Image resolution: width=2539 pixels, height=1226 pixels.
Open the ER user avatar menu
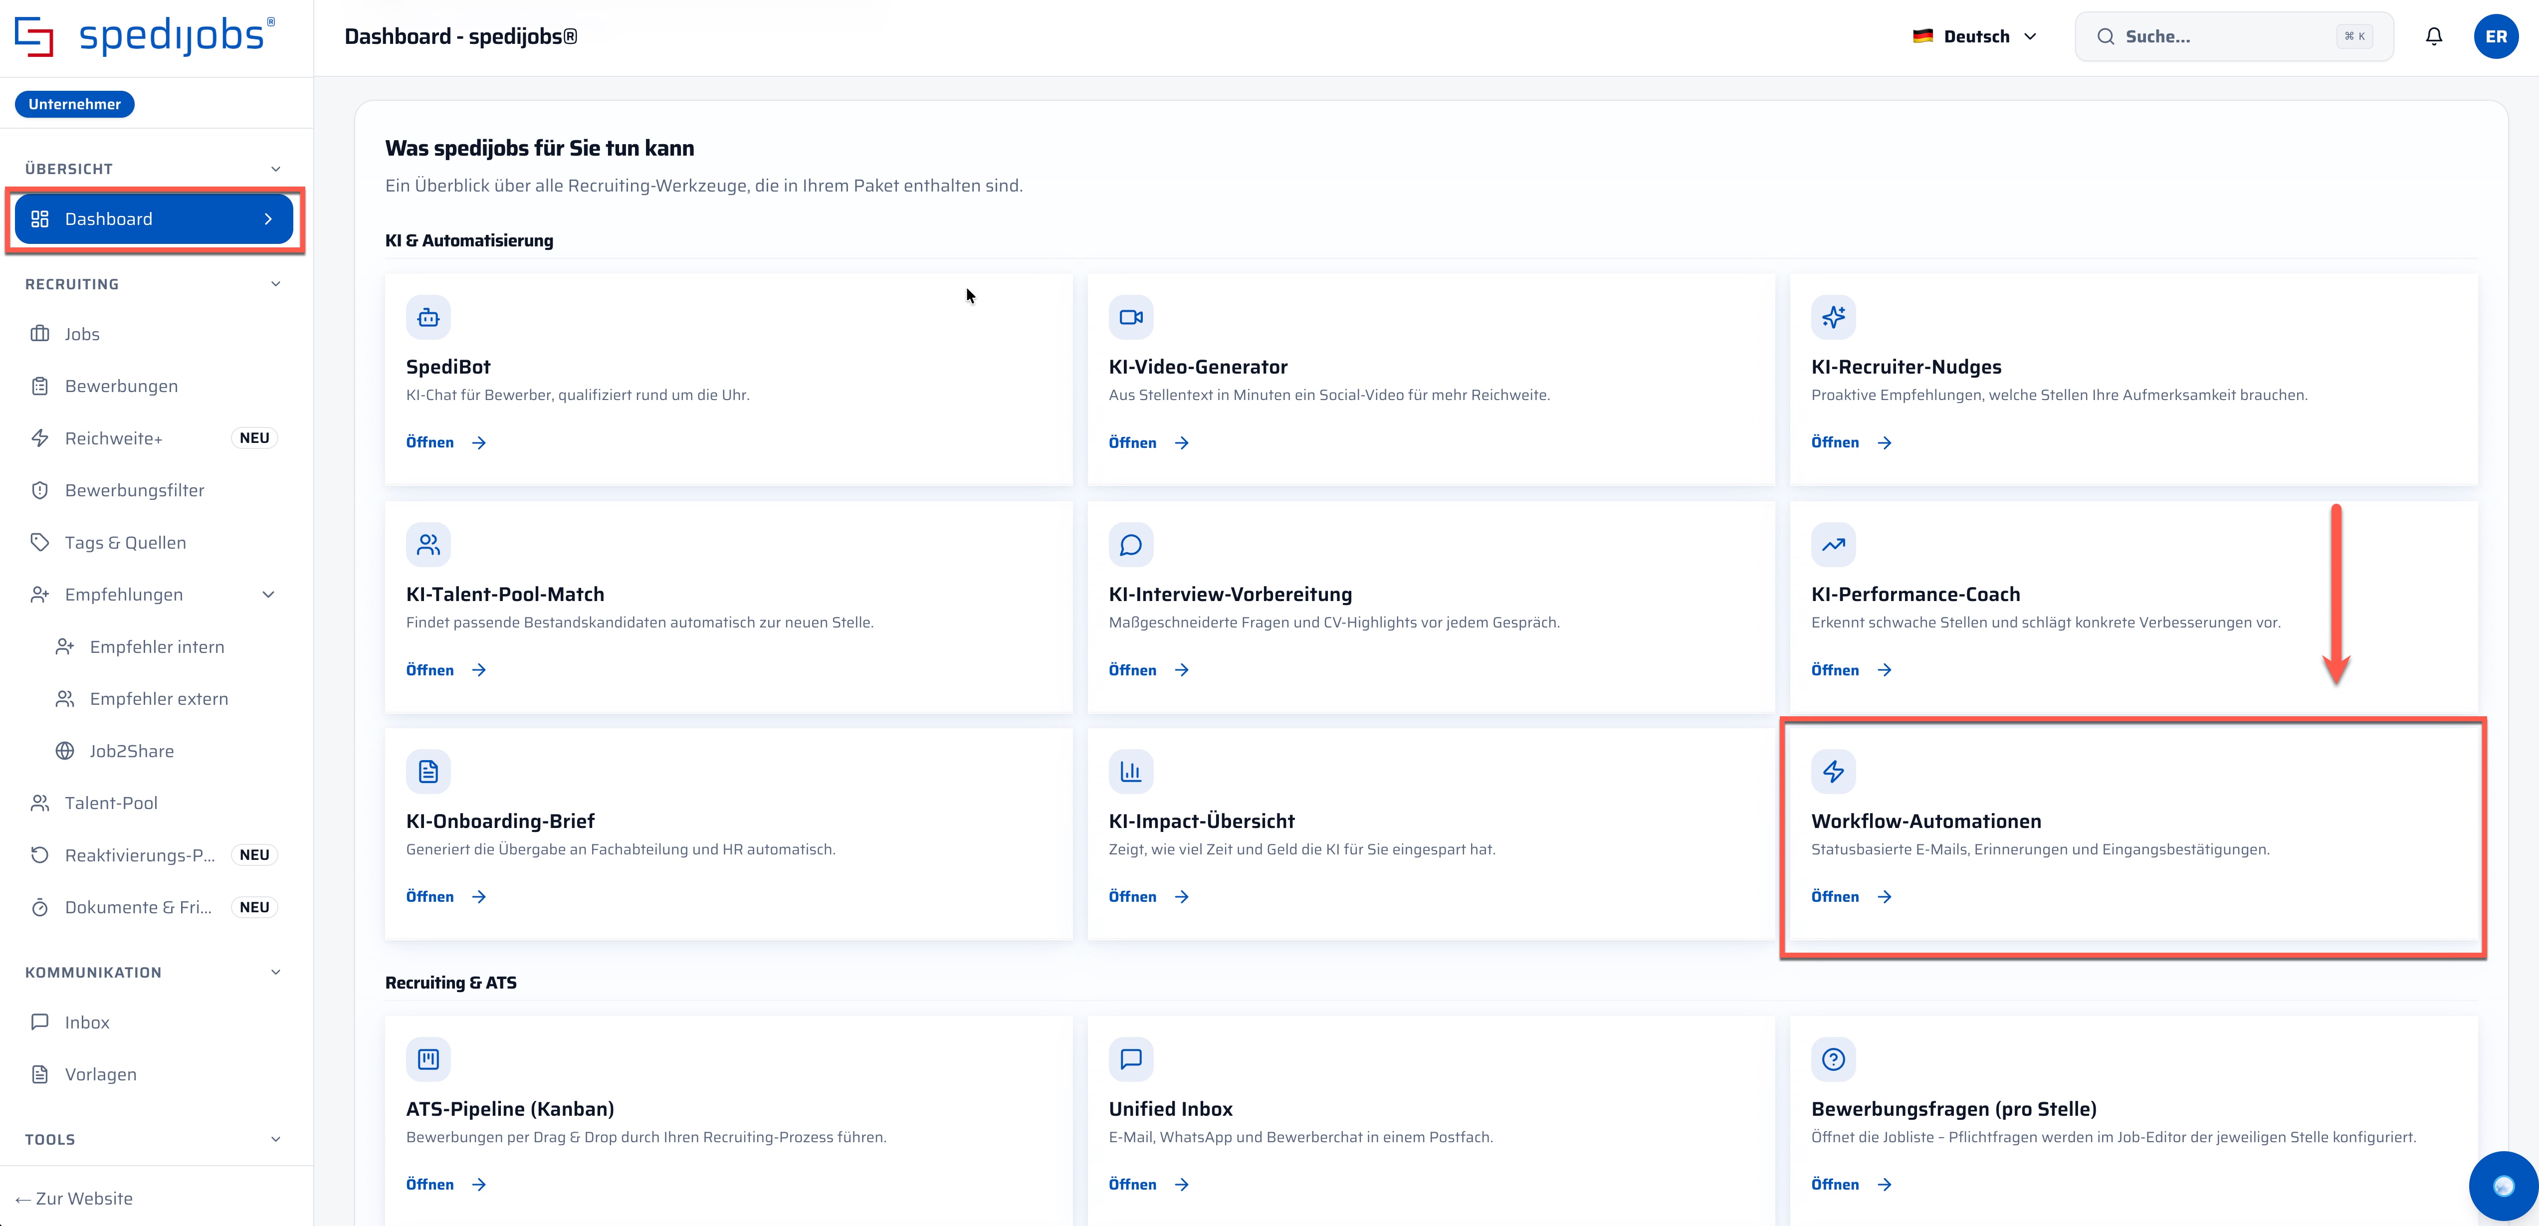point(2496,36)
